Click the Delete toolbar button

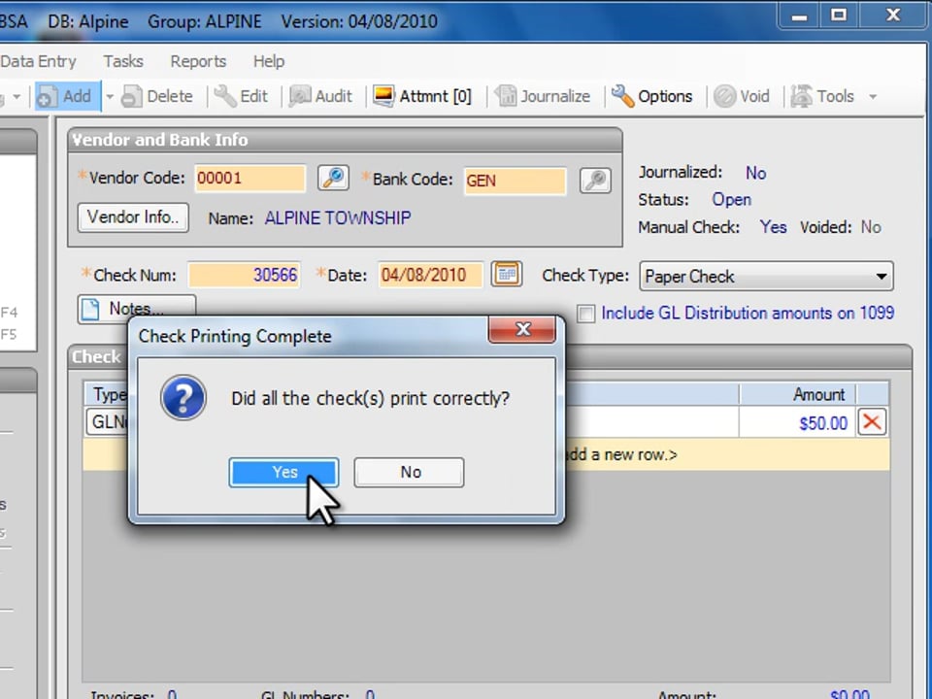[x=157, y=96]
